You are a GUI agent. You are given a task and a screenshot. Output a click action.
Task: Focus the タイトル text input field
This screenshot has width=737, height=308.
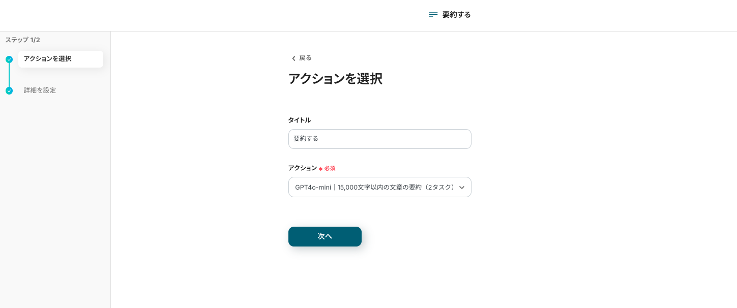pos(379,139)
